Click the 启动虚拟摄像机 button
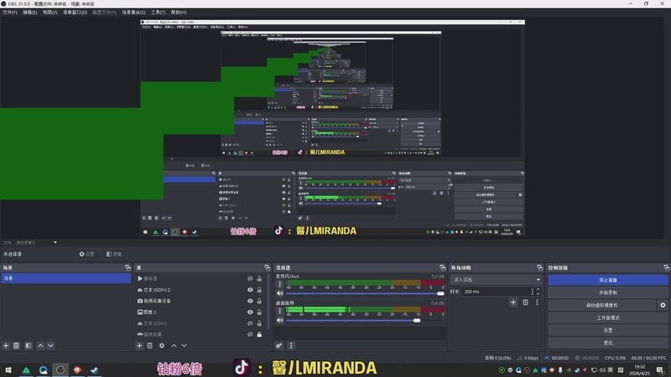 click(x=601, y=305)
